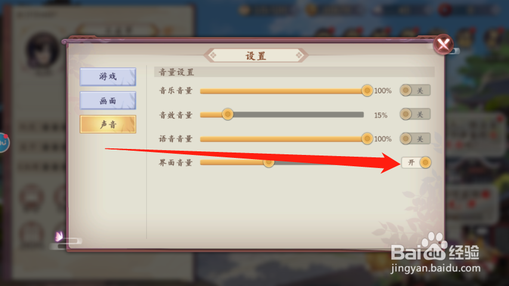
Task: Click the grey unfilled part of 音效音量 track
Action: click(x=298, y=114)
